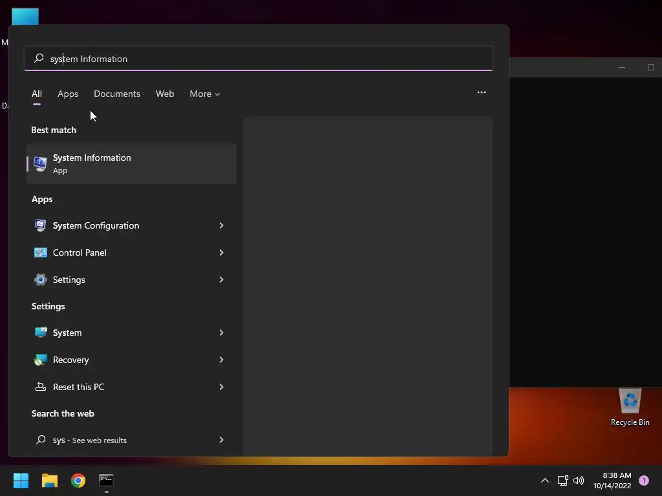Expand Recovery result chevron
Viewport: 662px width, 496px height.
point(221,360)
